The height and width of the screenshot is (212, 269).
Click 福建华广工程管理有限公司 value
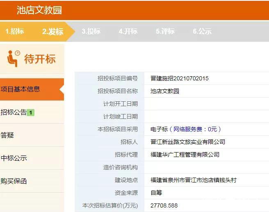[x=185, y=155]
